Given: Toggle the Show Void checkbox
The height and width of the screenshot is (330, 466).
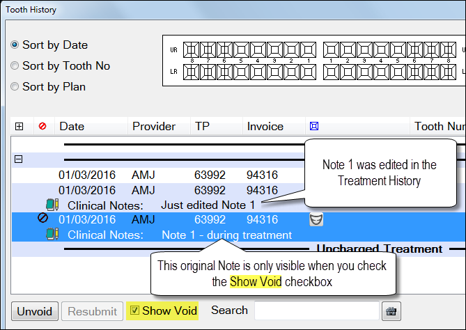Looking at the screenshot, I should pos(134,311).
